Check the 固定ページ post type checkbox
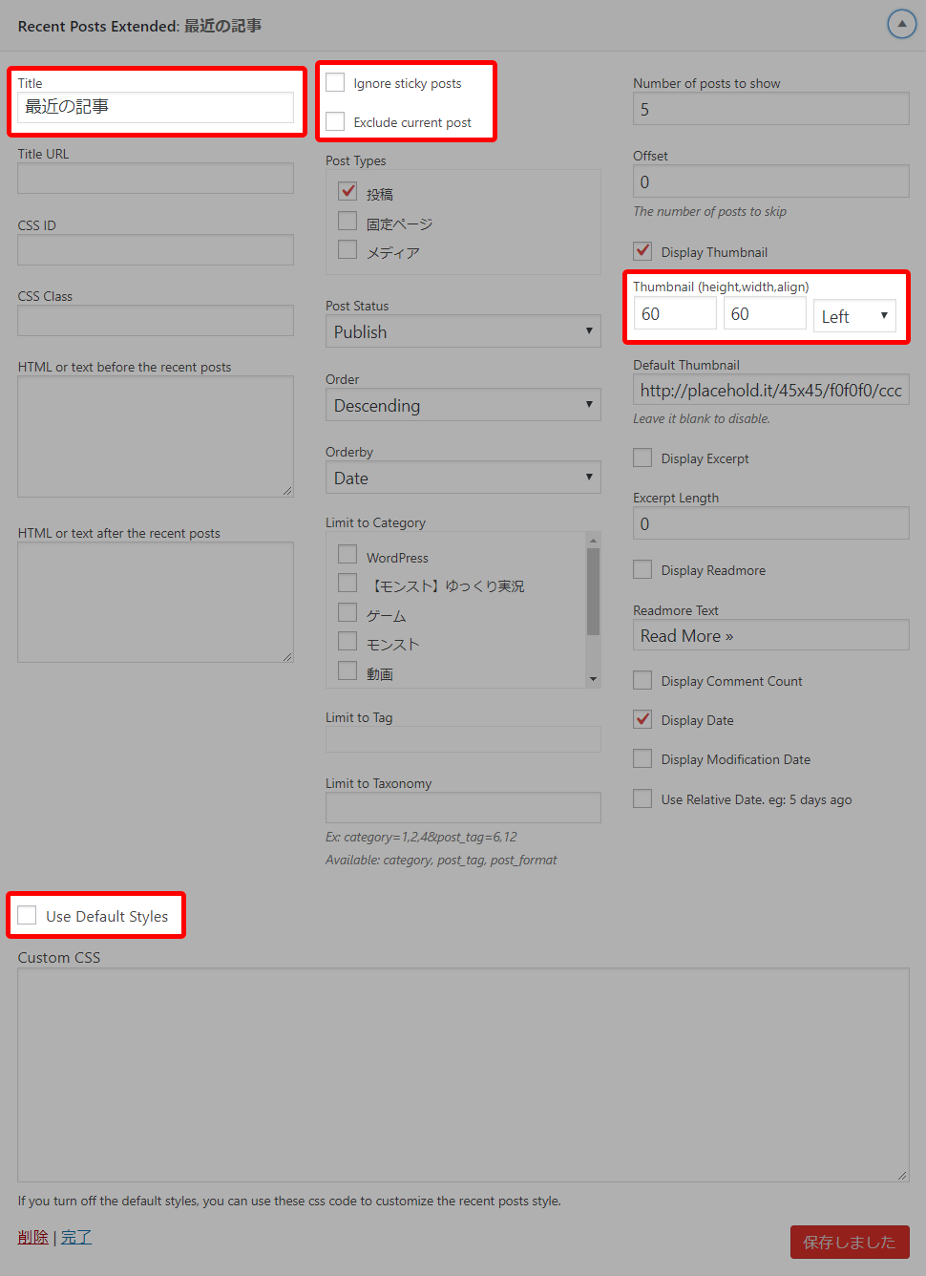This screenshot has height=1276, width=926. pos(347,221)
